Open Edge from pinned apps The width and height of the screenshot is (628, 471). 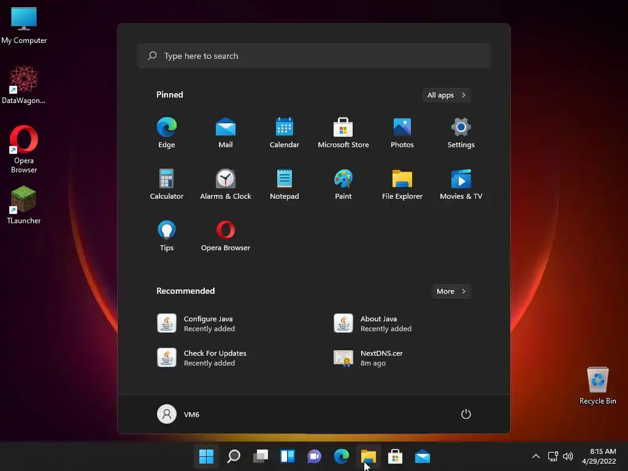click(167, 132)
